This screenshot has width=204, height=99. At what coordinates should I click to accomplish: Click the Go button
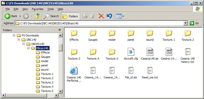[194, 23]
